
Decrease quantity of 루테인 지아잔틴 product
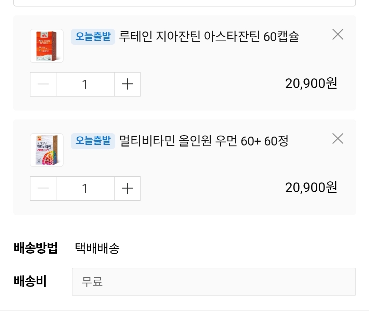[x=43, y=84]
